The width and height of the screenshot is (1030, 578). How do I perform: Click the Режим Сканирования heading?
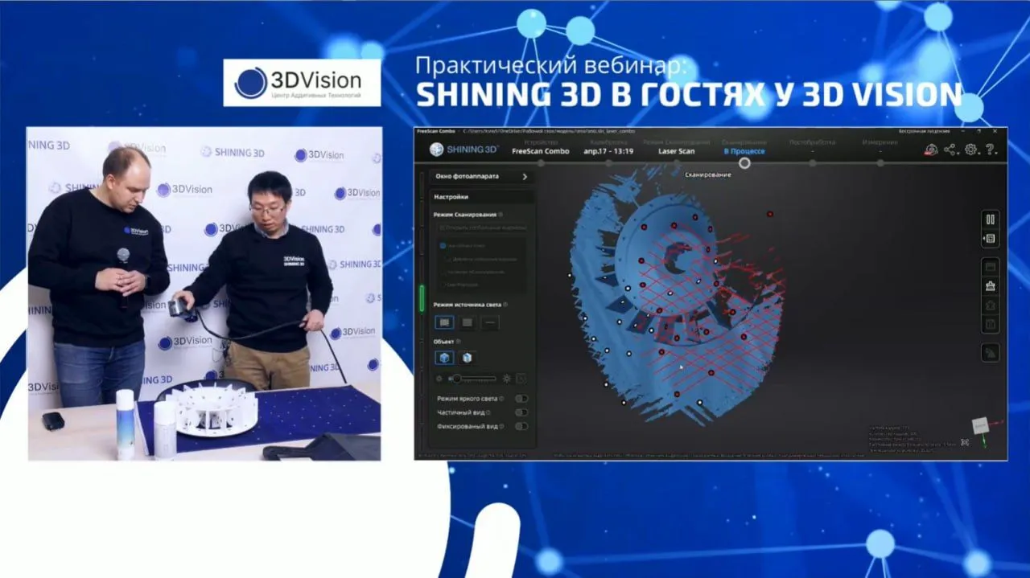(x=464, y=215)
